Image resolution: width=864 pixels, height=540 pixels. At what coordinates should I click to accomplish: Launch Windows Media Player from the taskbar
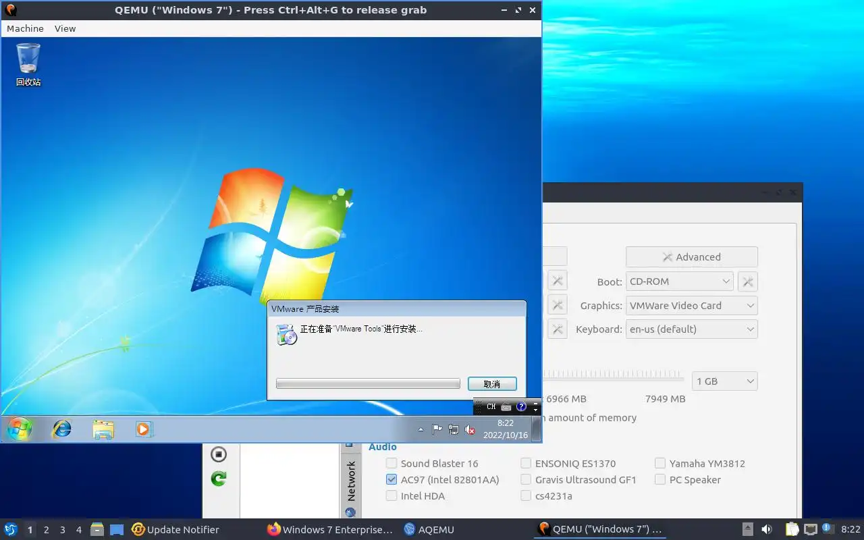tap(144, 429)
